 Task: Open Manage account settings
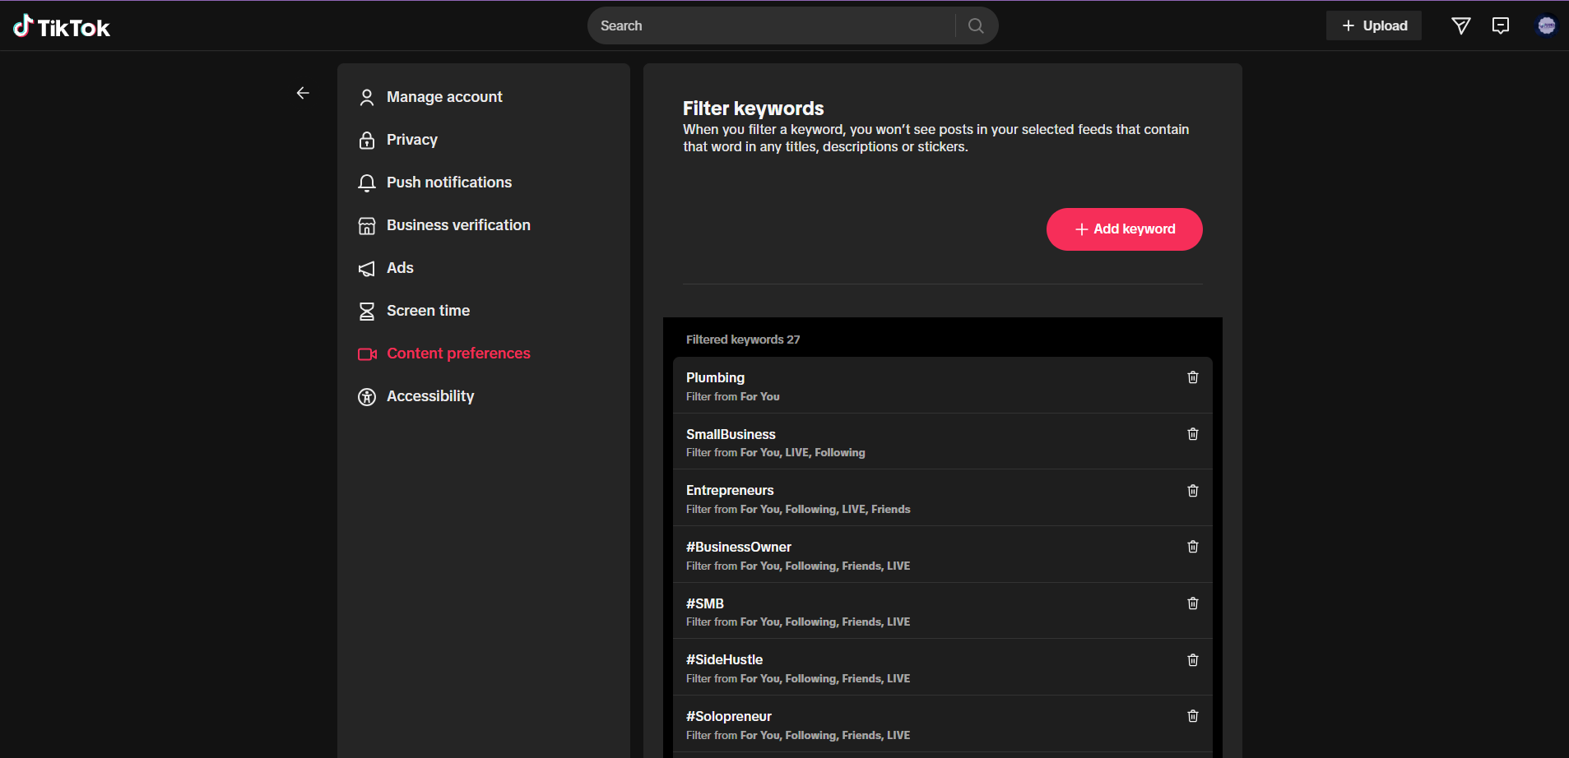point(444,97)
